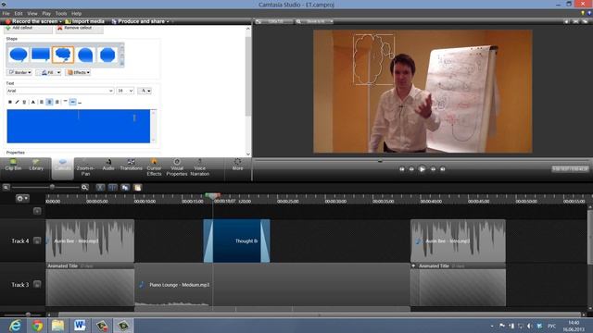Open the Transitions tab
This screenshot has width=593, height=333.
131,166
